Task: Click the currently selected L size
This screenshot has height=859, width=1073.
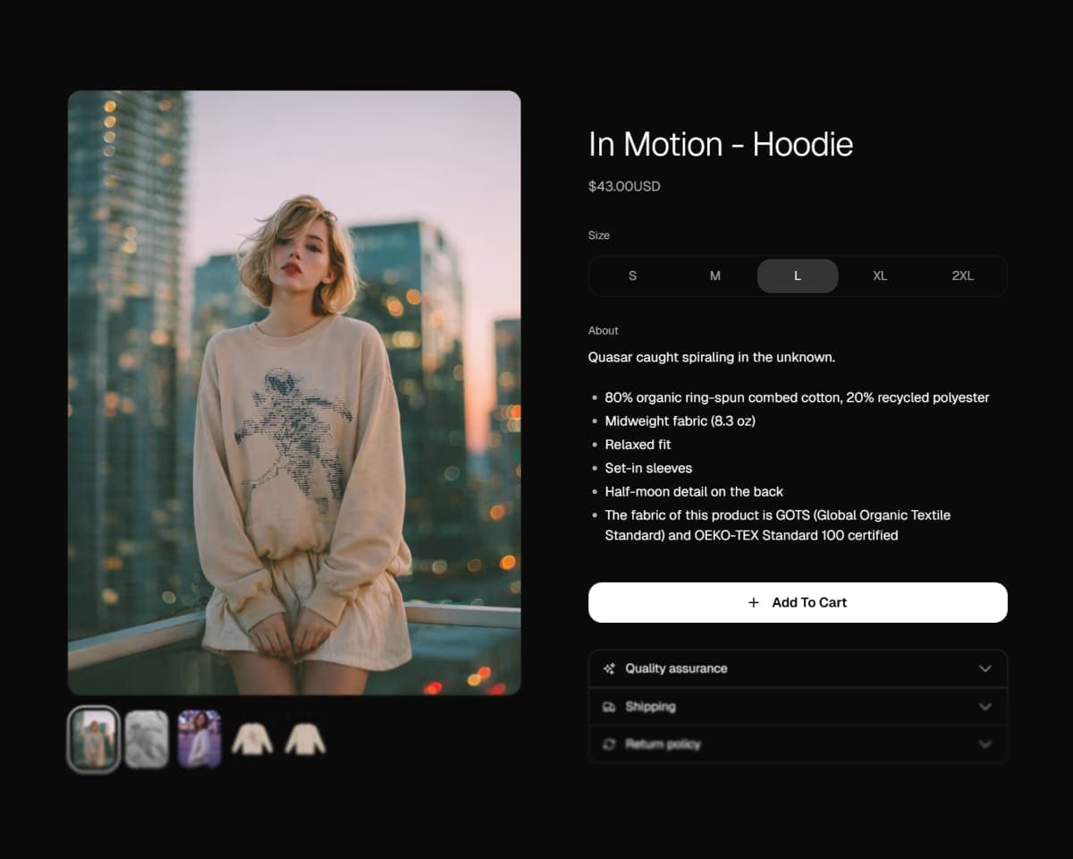Action: point(798,276)
